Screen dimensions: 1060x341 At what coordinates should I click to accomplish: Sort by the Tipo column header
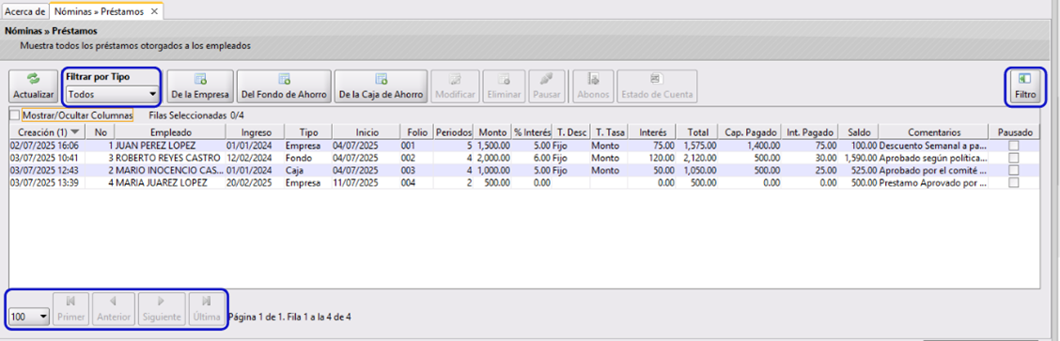307,132
